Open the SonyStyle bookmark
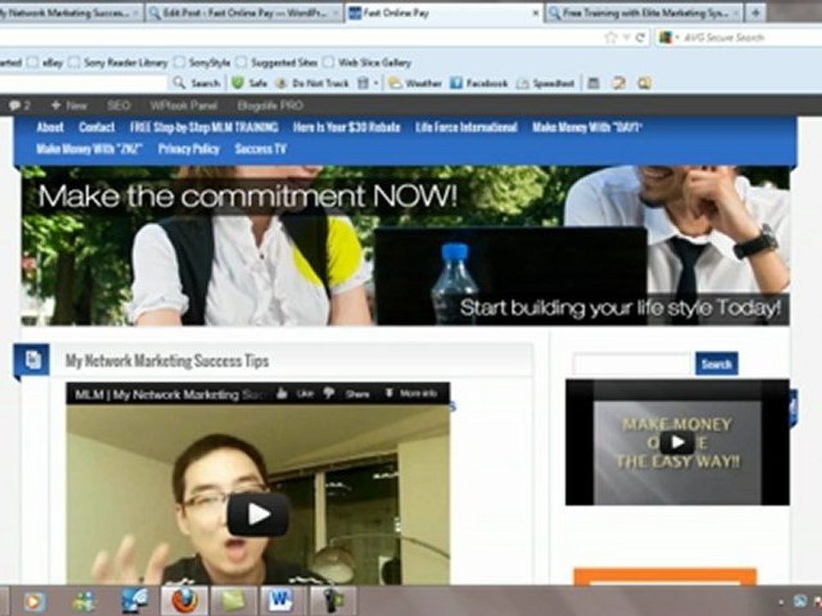 coord(202,62)
